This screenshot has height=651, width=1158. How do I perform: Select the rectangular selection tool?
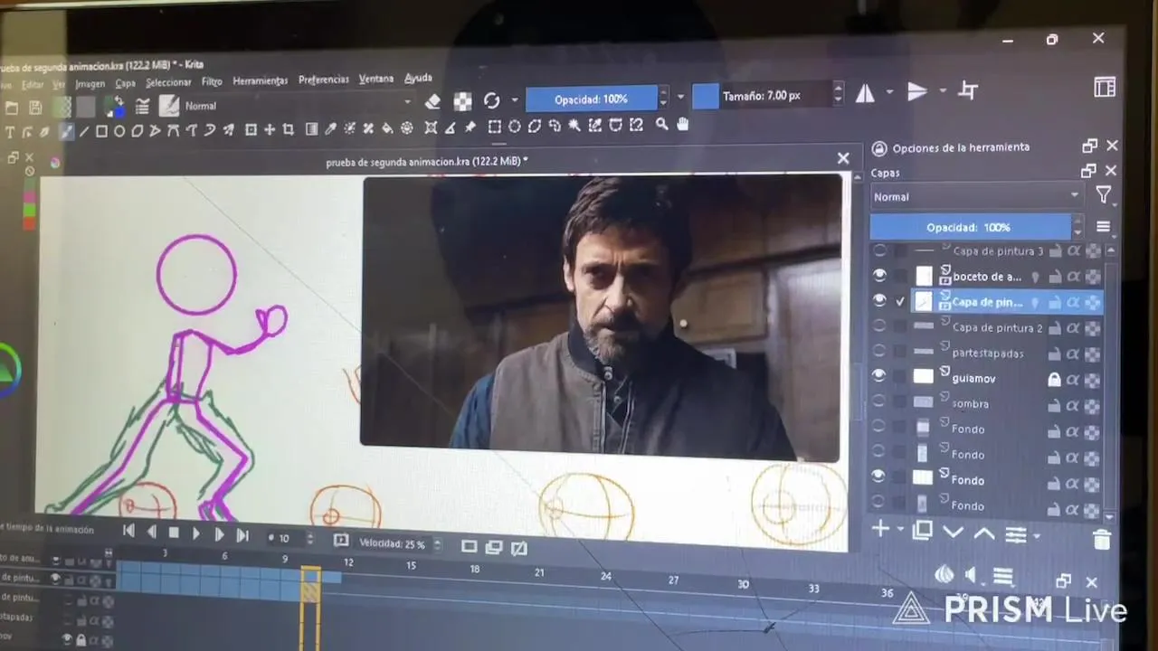click(x=495, y=126)
